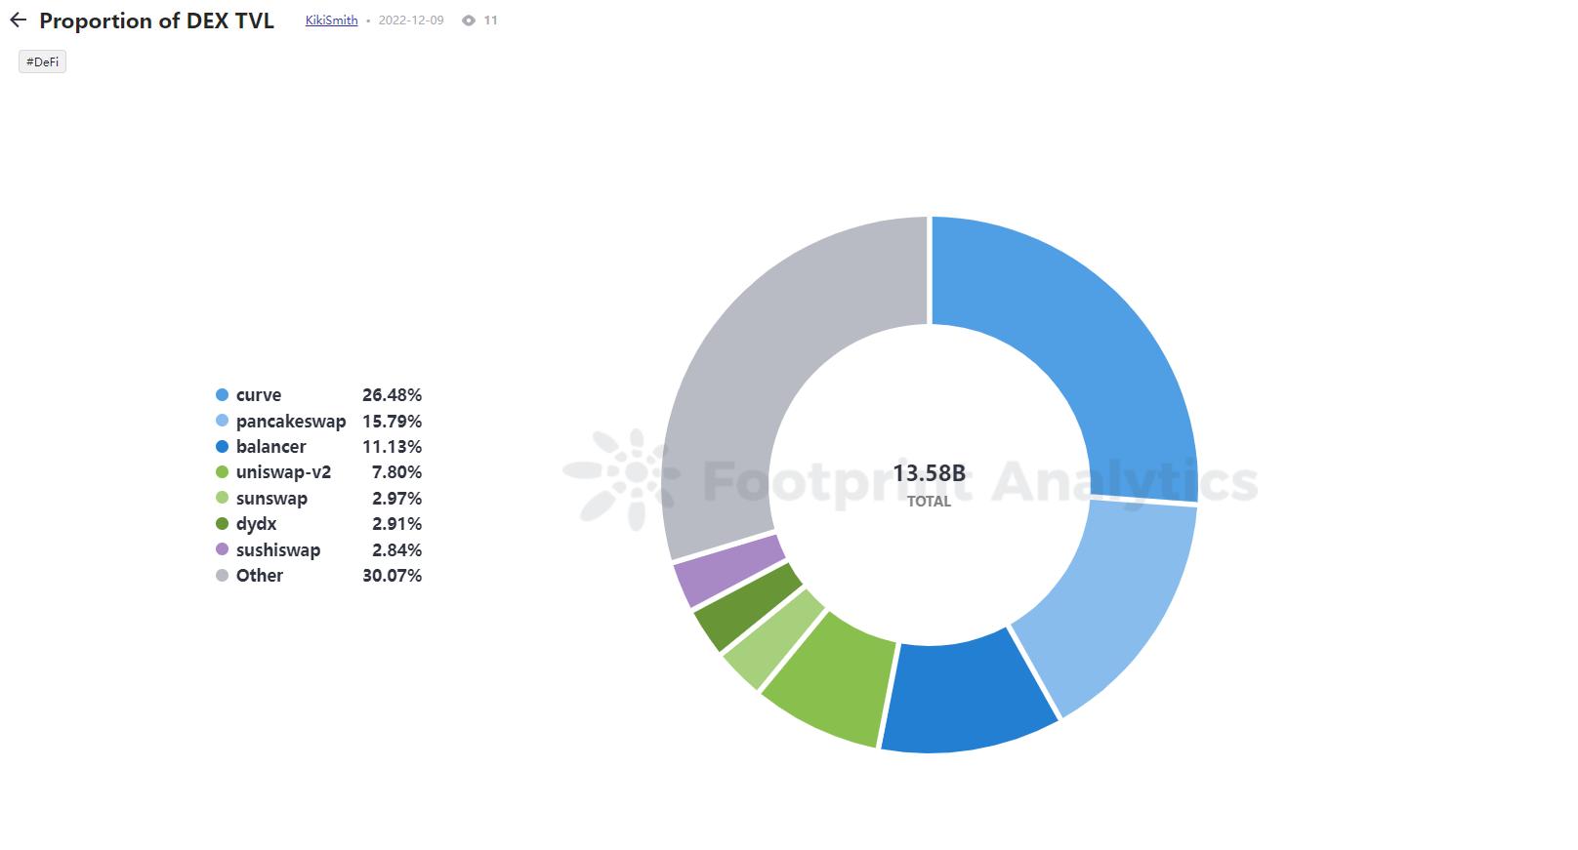The height and width of the screenshot is (850, 1578).
Task: Click uniswap-v2 legend label
Action: [283, 472]
